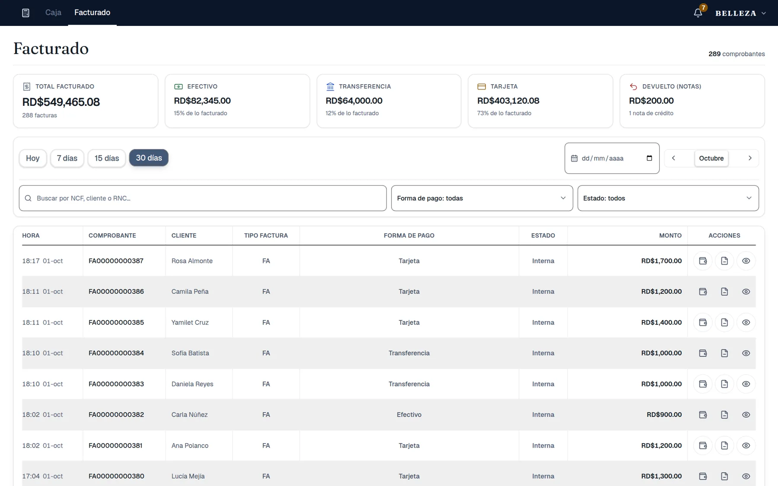Image resolution: width=778 pixels, height=486 pixels.
Task: Focus the NCF, cliente o RNC search field
Action: pos(203,198)
